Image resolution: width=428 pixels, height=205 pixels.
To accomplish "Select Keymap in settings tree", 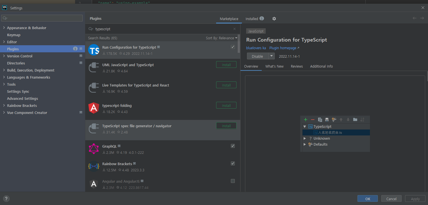I will pyautogui.click(x=14, y=35).
